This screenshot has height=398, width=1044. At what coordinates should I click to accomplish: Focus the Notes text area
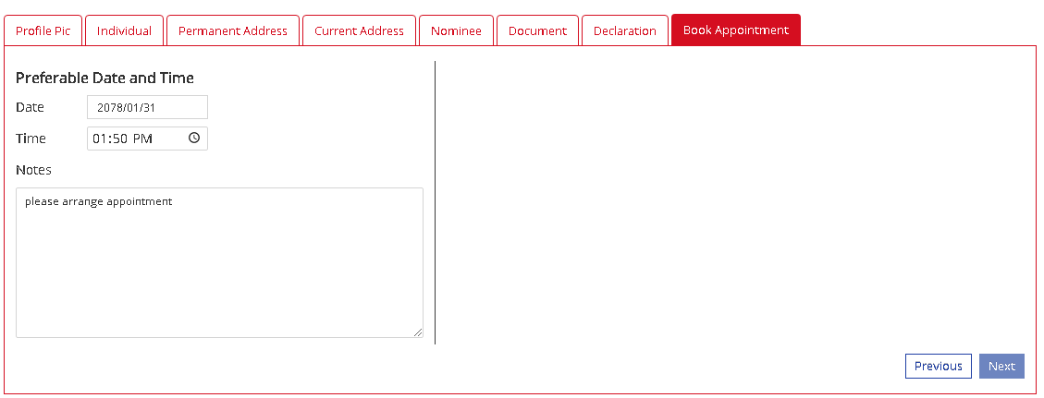[x=219, y=263]
